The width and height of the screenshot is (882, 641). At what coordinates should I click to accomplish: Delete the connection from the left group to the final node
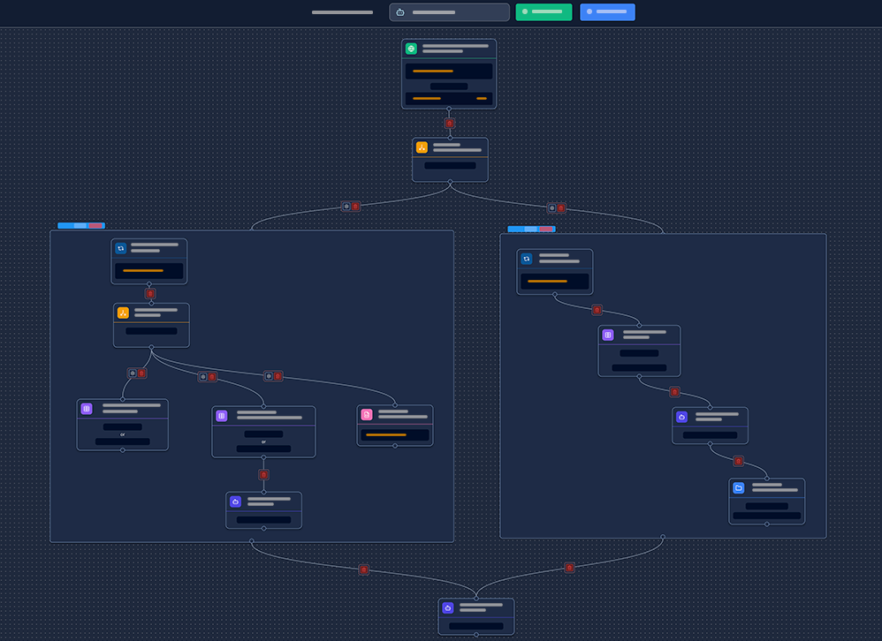[x=364, y=569]
